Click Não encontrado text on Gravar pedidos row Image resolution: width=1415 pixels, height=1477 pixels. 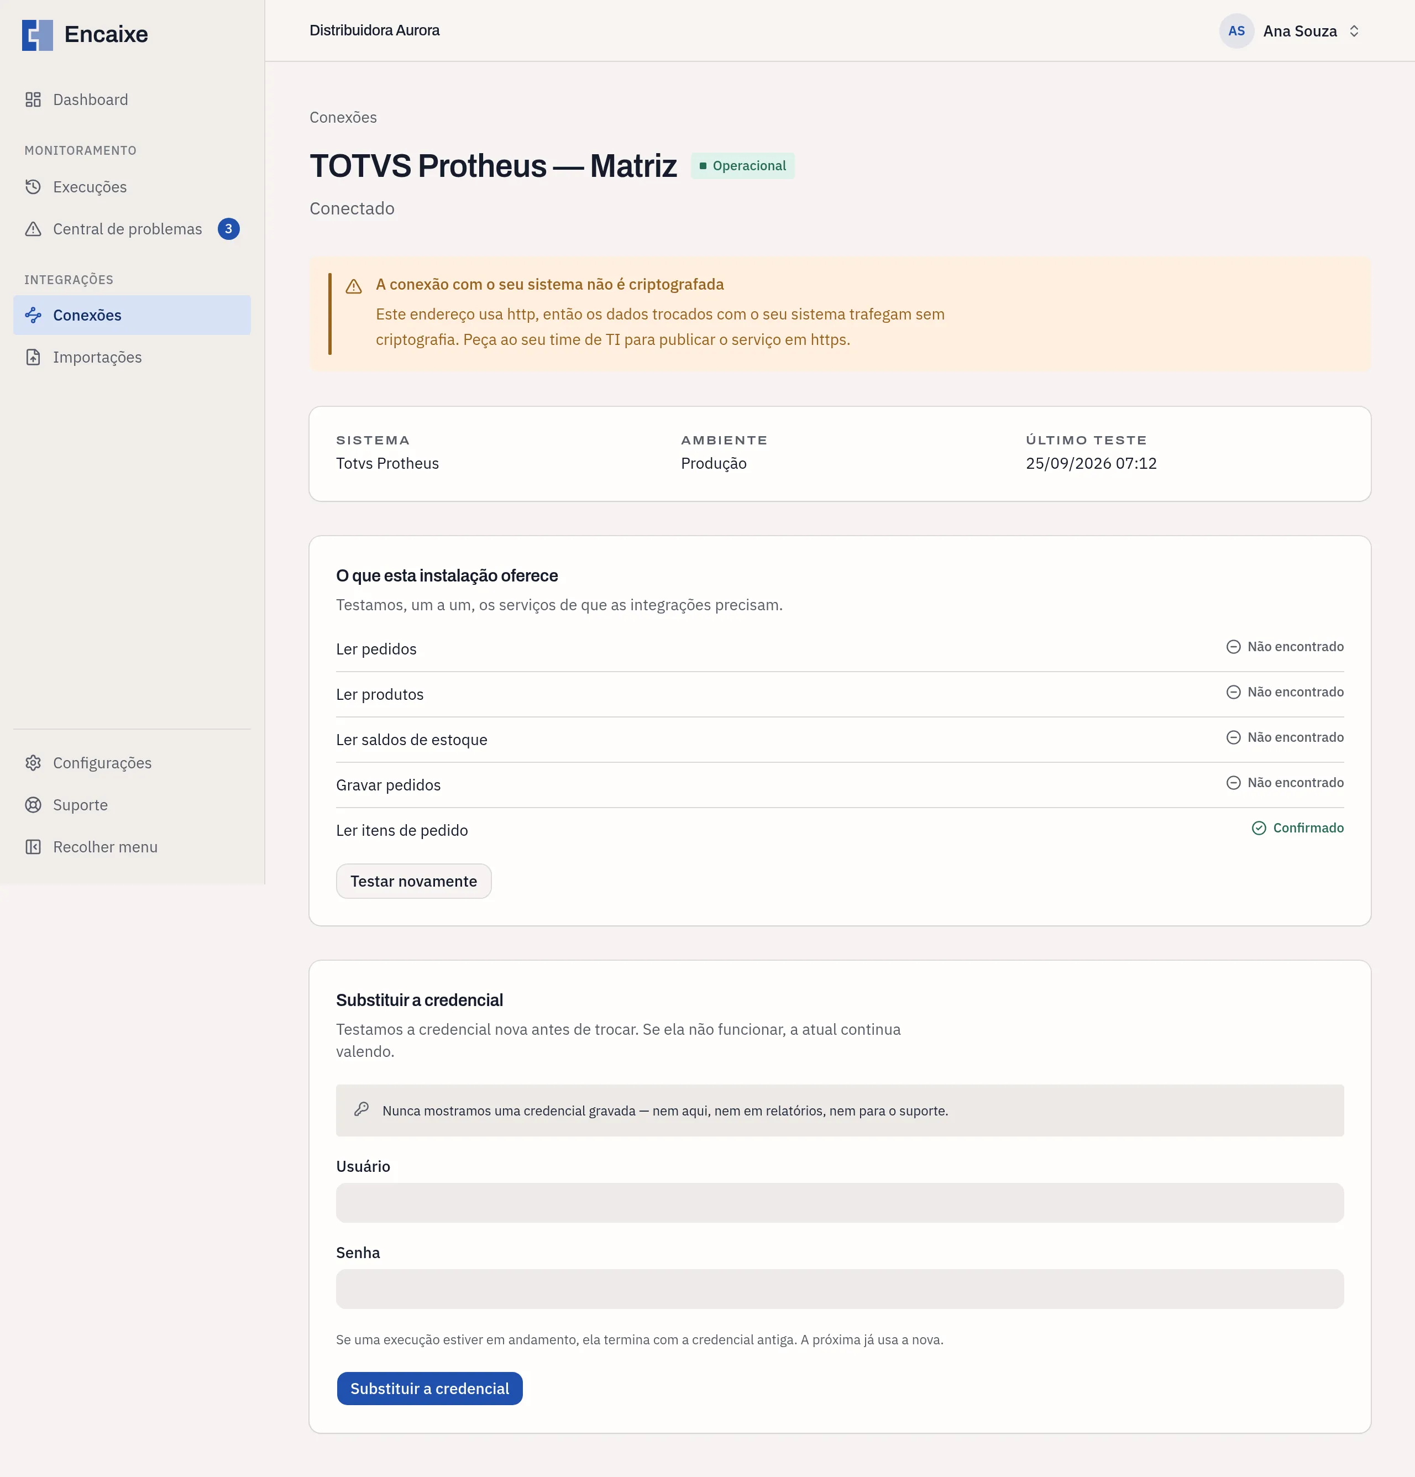click(x=1295, y=783)
